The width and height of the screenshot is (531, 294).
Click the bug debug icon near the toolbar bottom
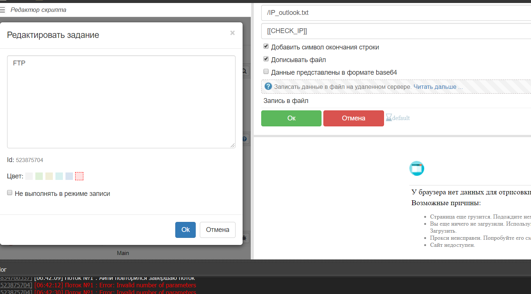[244, 237]
